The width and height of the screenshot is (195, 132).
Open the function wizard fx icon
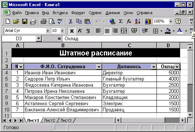[129, 21]
